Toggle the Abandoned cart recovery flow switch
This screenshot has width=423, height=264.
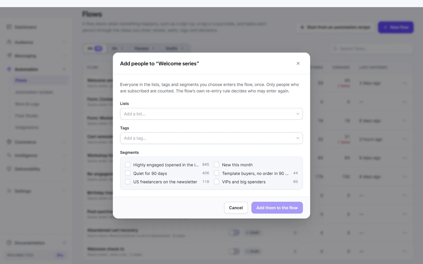234,233
